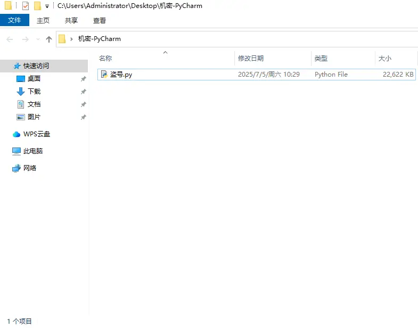Click the date 2025/7/5/周六 10:29

pos(269,75)
